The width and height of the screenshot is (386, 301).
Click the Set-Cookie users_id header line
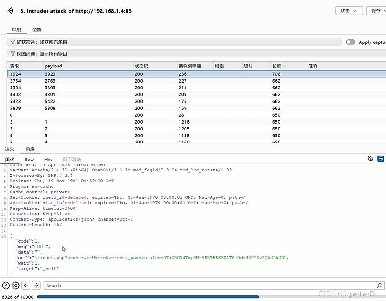point(127,197)
